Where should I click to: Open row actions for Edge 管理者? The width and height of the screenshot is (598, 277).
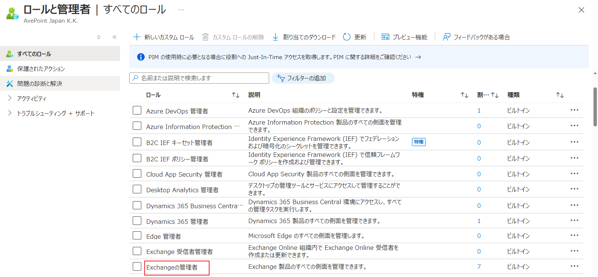575,235
